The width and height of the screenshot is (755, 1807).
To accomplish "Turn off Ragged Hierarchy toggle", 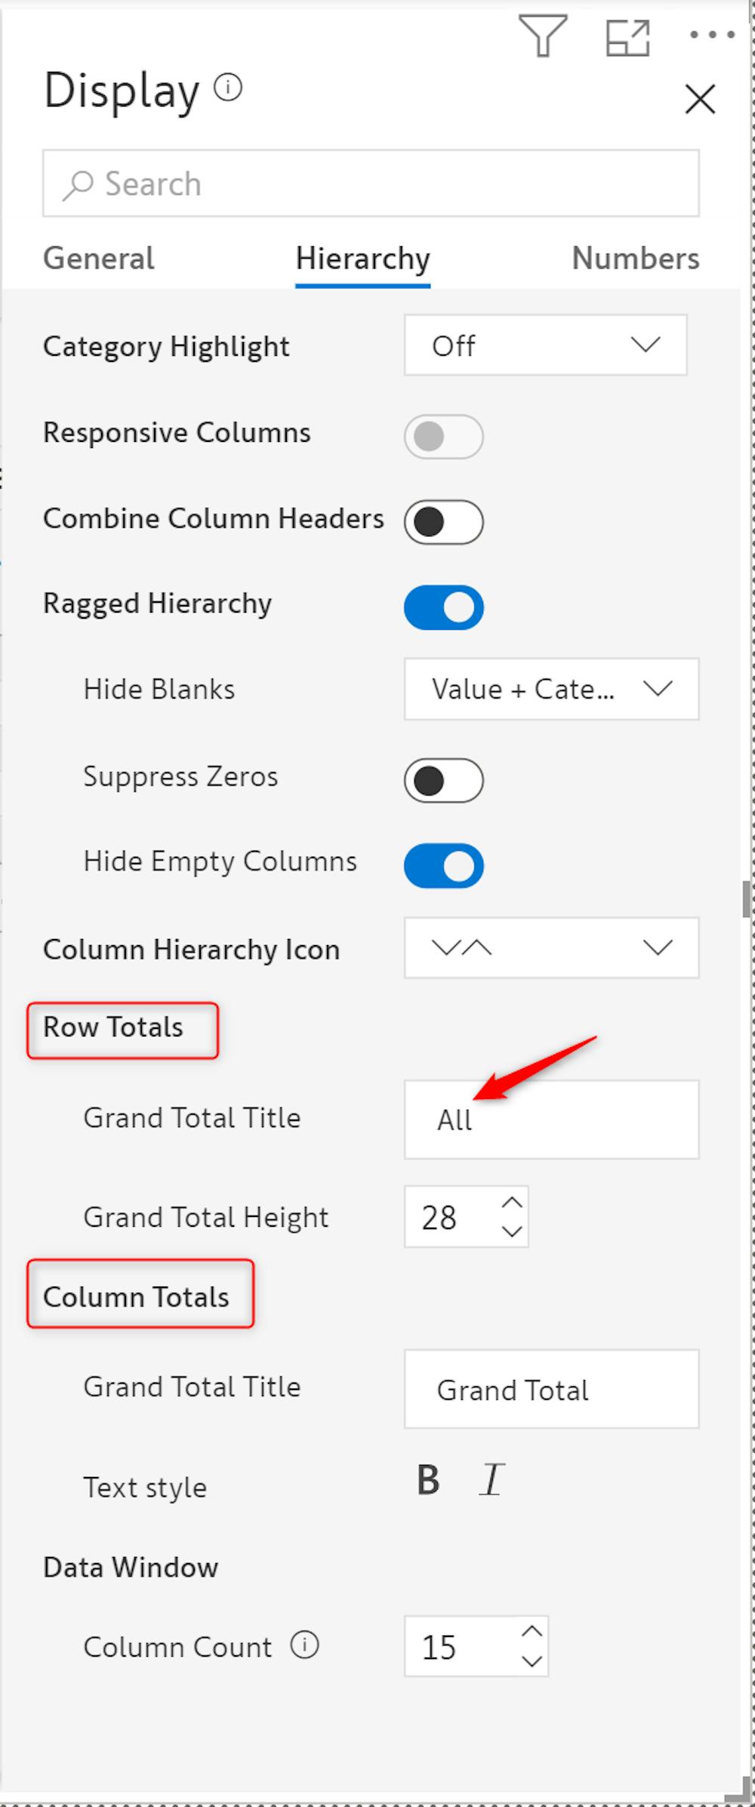I will (444, 607).
